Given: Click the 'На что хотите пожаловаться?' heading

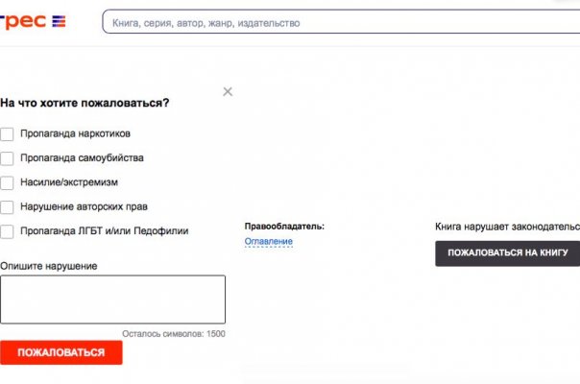Looking at the screenshot, I should (x=85, y=103).
